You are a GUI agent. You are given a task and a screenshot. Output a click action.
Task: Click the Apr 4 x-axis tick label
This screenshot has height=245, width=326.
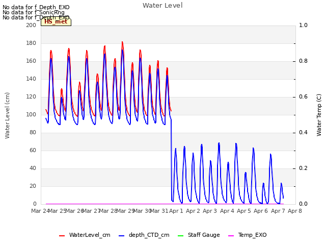tap(227, 211)
